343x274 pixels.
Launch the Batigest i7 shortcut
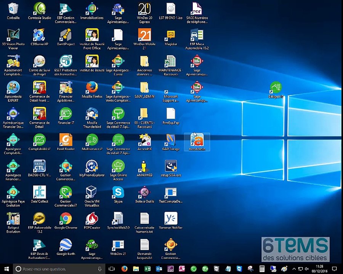(276, 89)
